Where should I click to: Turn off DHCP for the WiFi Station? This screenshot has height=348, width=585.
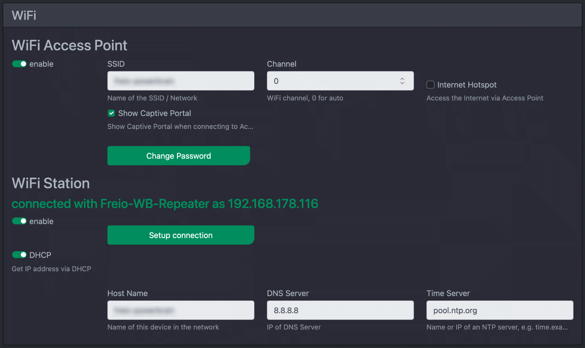tap(19, 255)
